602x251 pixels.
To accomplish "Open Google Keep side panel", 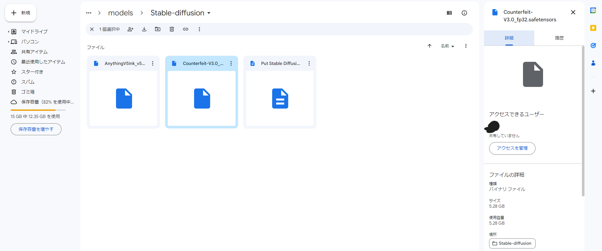I will (593, 28).
